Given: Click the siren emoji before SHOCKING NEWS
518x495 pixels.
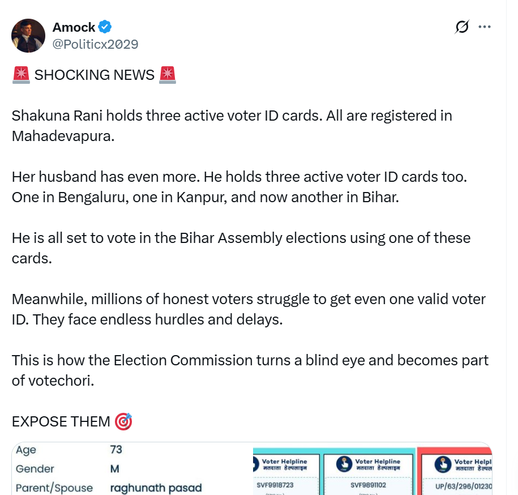Looking at the screenshot, I should click(x=21, y=75).
